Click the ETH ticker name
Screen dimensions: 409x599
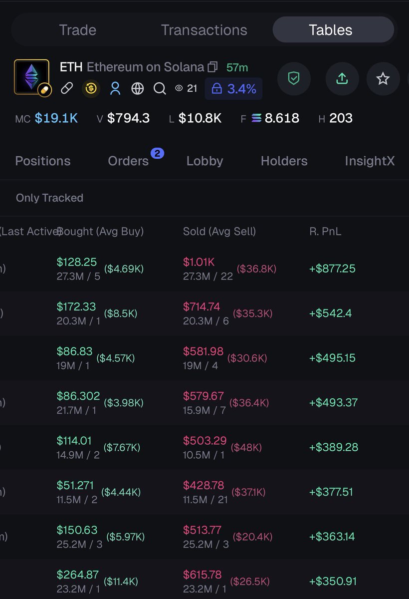point(71,67)
